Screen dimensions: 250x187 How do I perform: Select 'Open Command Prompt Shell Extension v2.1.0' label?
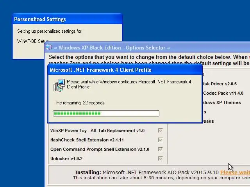(100, 149)
